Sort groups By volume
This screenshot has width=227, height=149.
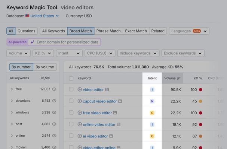coord(45,67)
